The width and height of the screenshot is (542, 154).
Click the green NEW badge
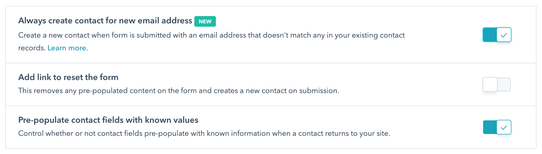205,22
